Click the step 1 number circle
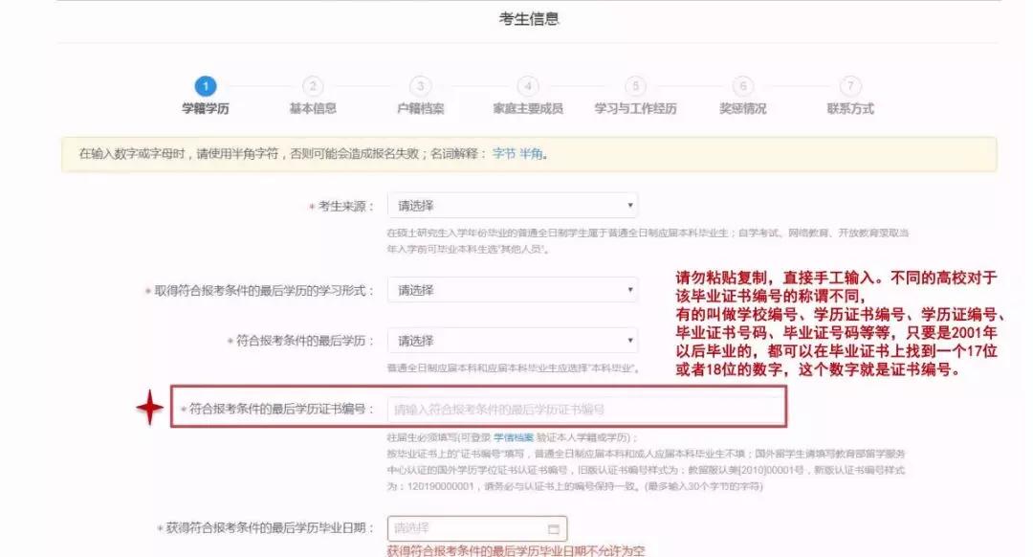 point(206,86)
